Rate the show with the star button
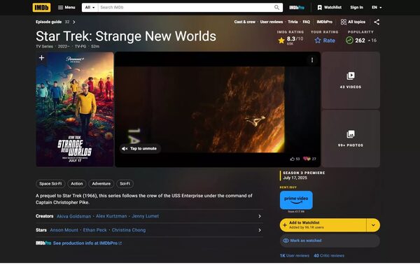This screenshot has width=420, height=265. [x=325, y=41]
